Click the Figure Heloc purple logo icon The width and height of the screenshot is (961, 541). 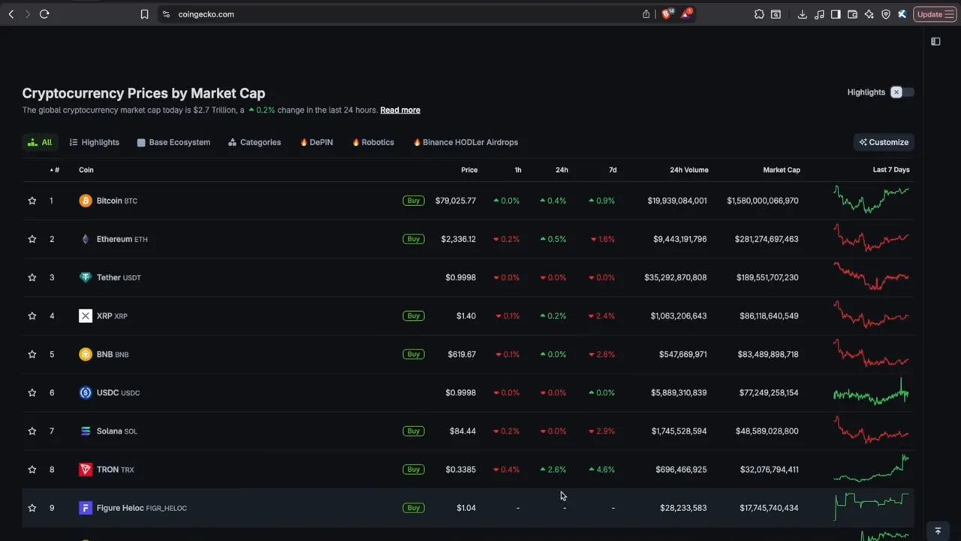(x=86, y=508)
